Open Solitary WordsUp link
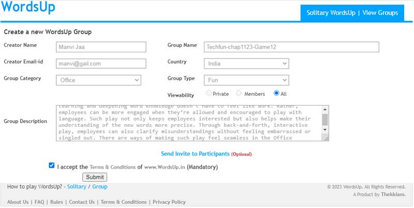 point(331,13)
